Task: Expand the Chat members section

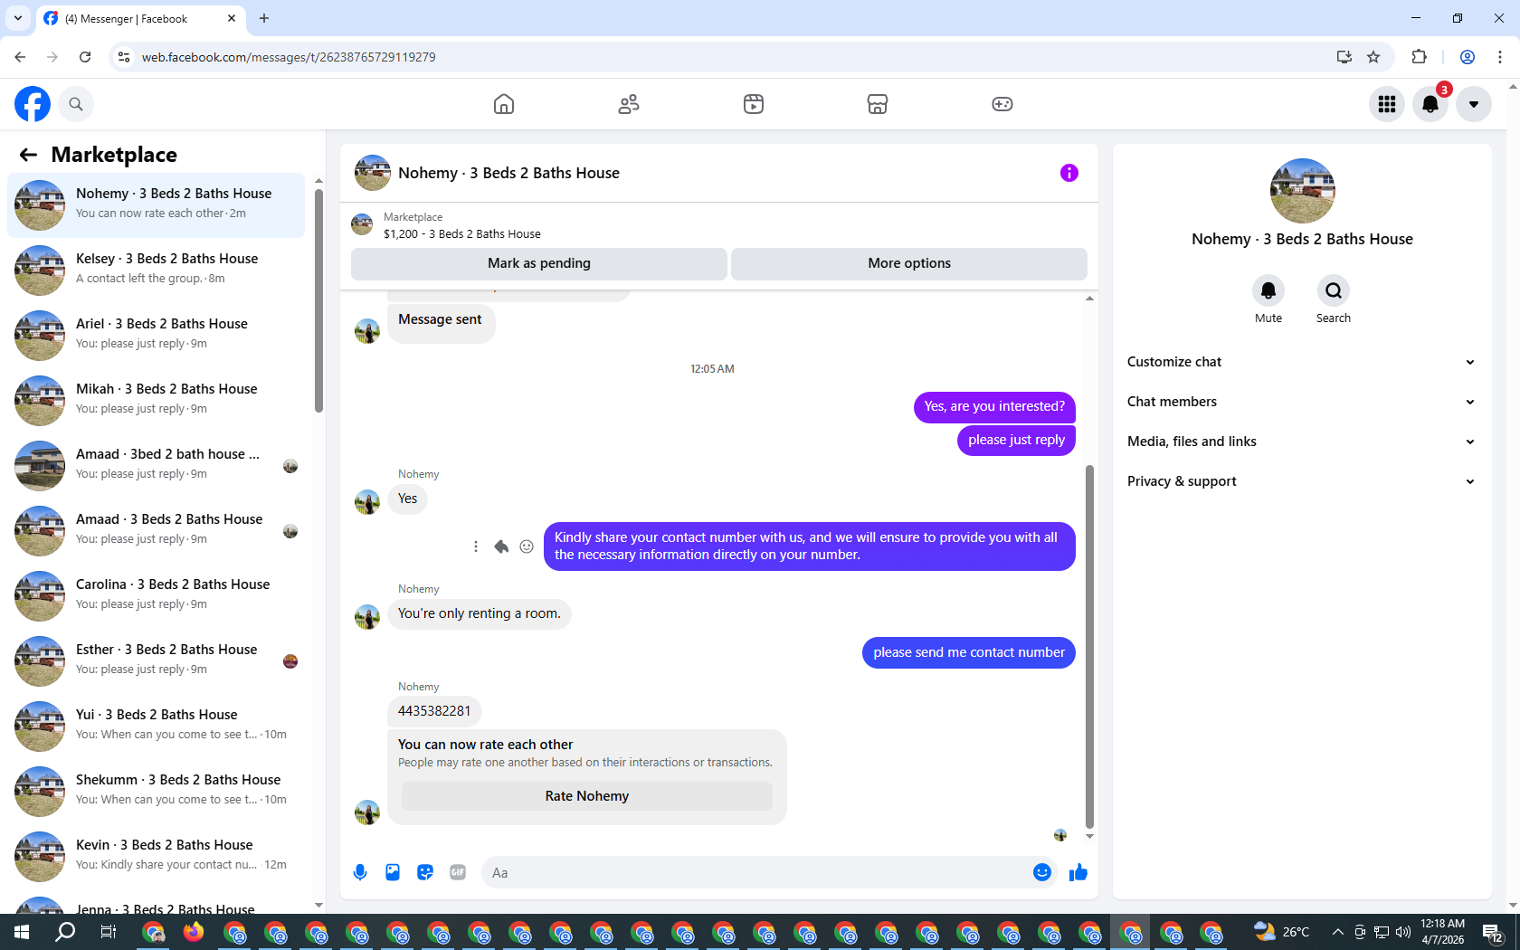Action: point(1301,402)
